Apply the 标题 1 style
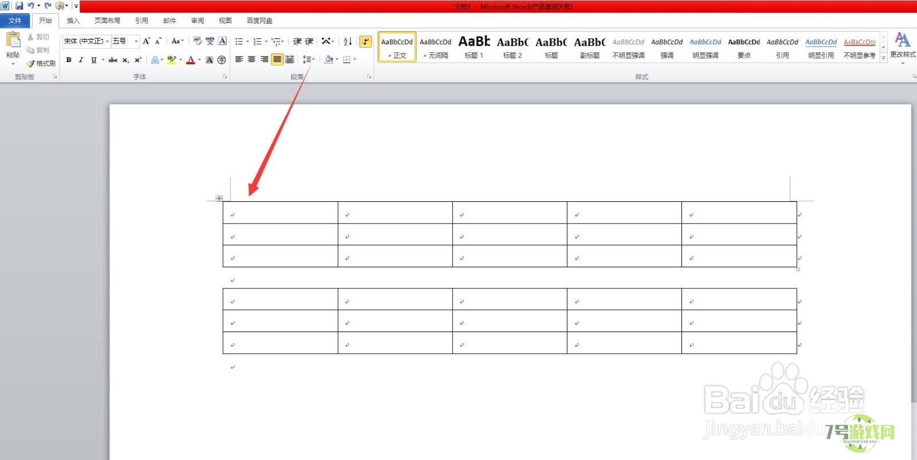 coord(474,48)
